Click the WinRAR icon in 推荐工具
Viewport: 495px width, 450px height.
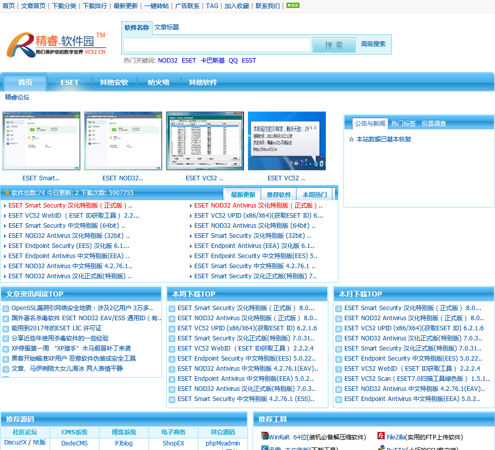[265, 436]
